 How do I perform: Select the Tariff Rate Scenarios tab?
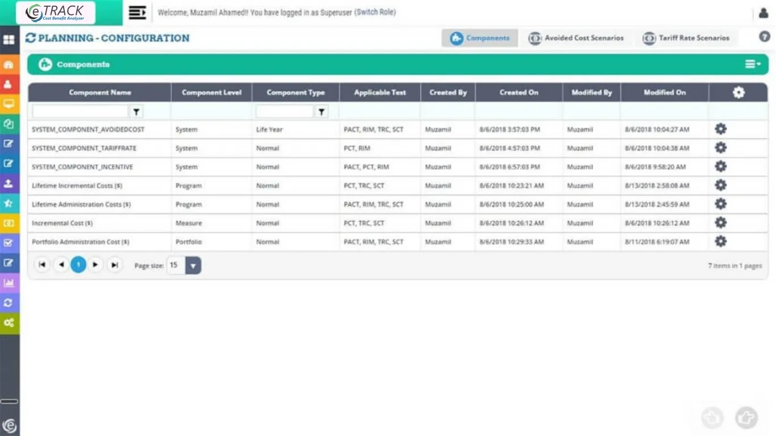click(x=687, y=38)
